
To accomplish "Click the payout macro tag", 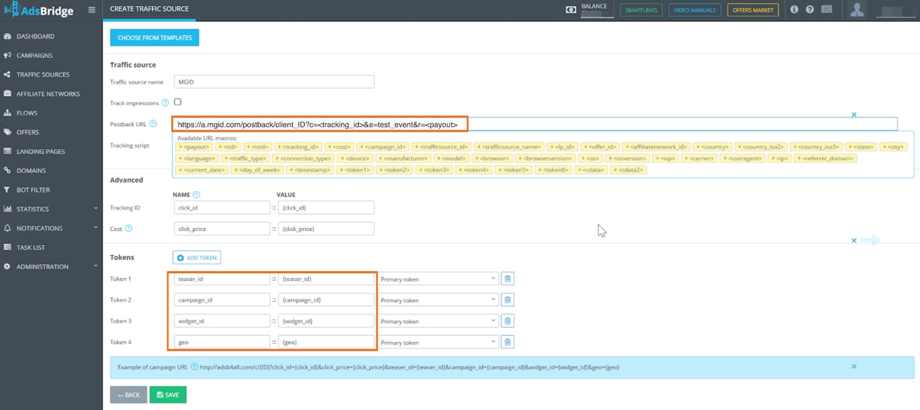I will click(x=195, y=146).
